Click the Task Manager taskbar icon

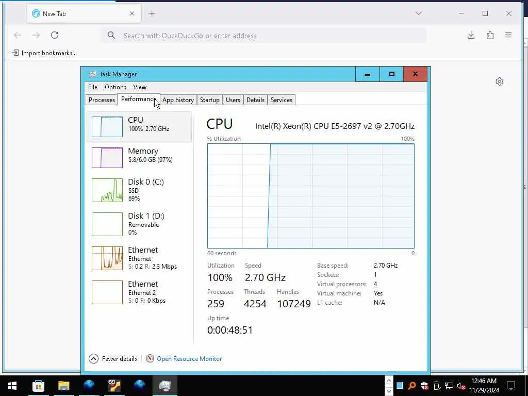coord(164,386)
